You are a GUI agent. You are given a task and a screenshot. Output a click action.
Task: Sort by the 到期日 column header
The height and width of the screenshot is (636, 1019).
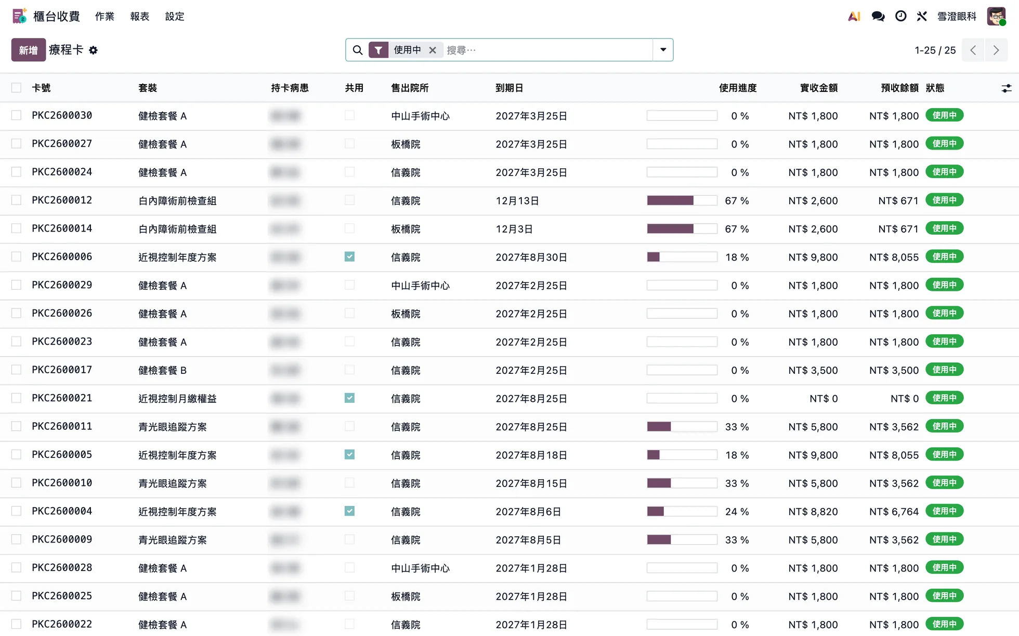click(509, 88)
